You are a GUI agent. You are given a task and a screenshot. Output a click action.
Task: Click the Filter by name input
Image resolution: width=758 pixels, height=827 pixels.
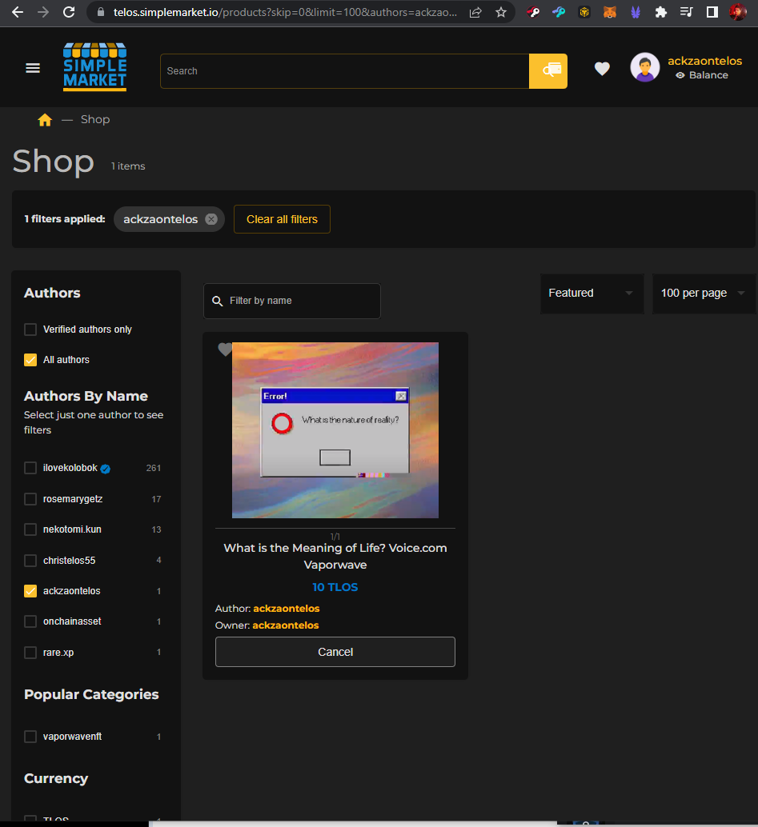click(292, 302)
